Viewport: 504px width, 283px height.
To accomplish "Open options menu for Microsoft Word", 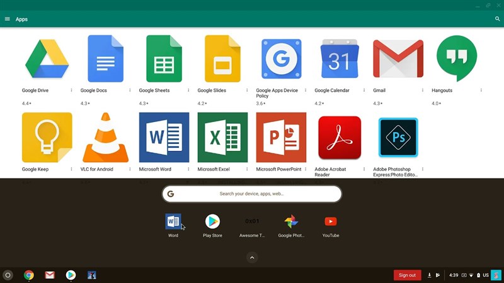I will click(188, 169).
